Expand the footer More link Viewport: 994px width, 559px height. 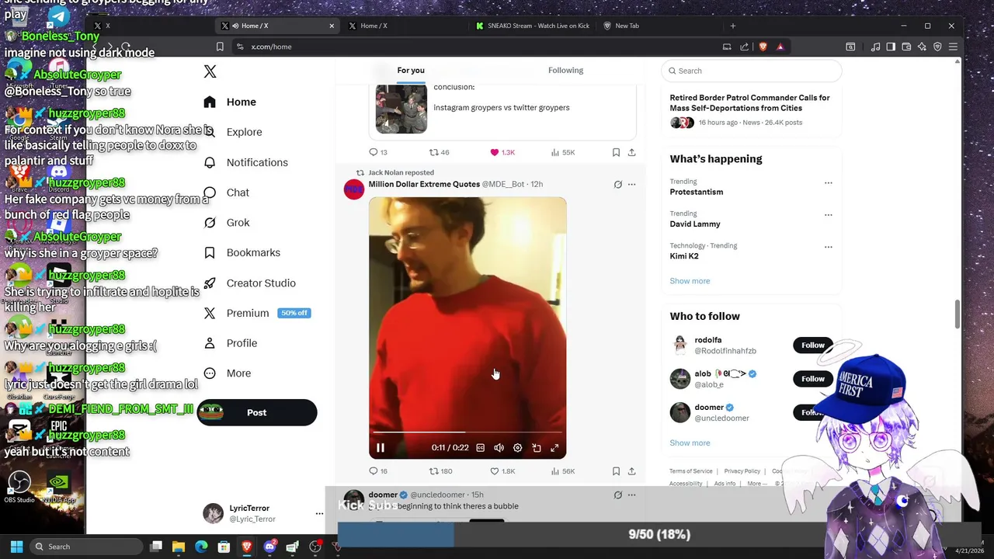pos(756,484)
